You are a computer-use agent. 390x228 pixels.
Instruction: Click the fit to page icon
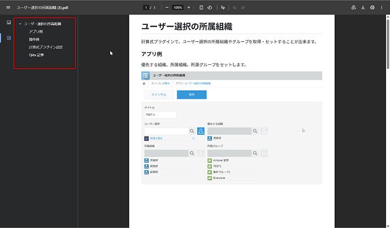click(x=202, y=8)
